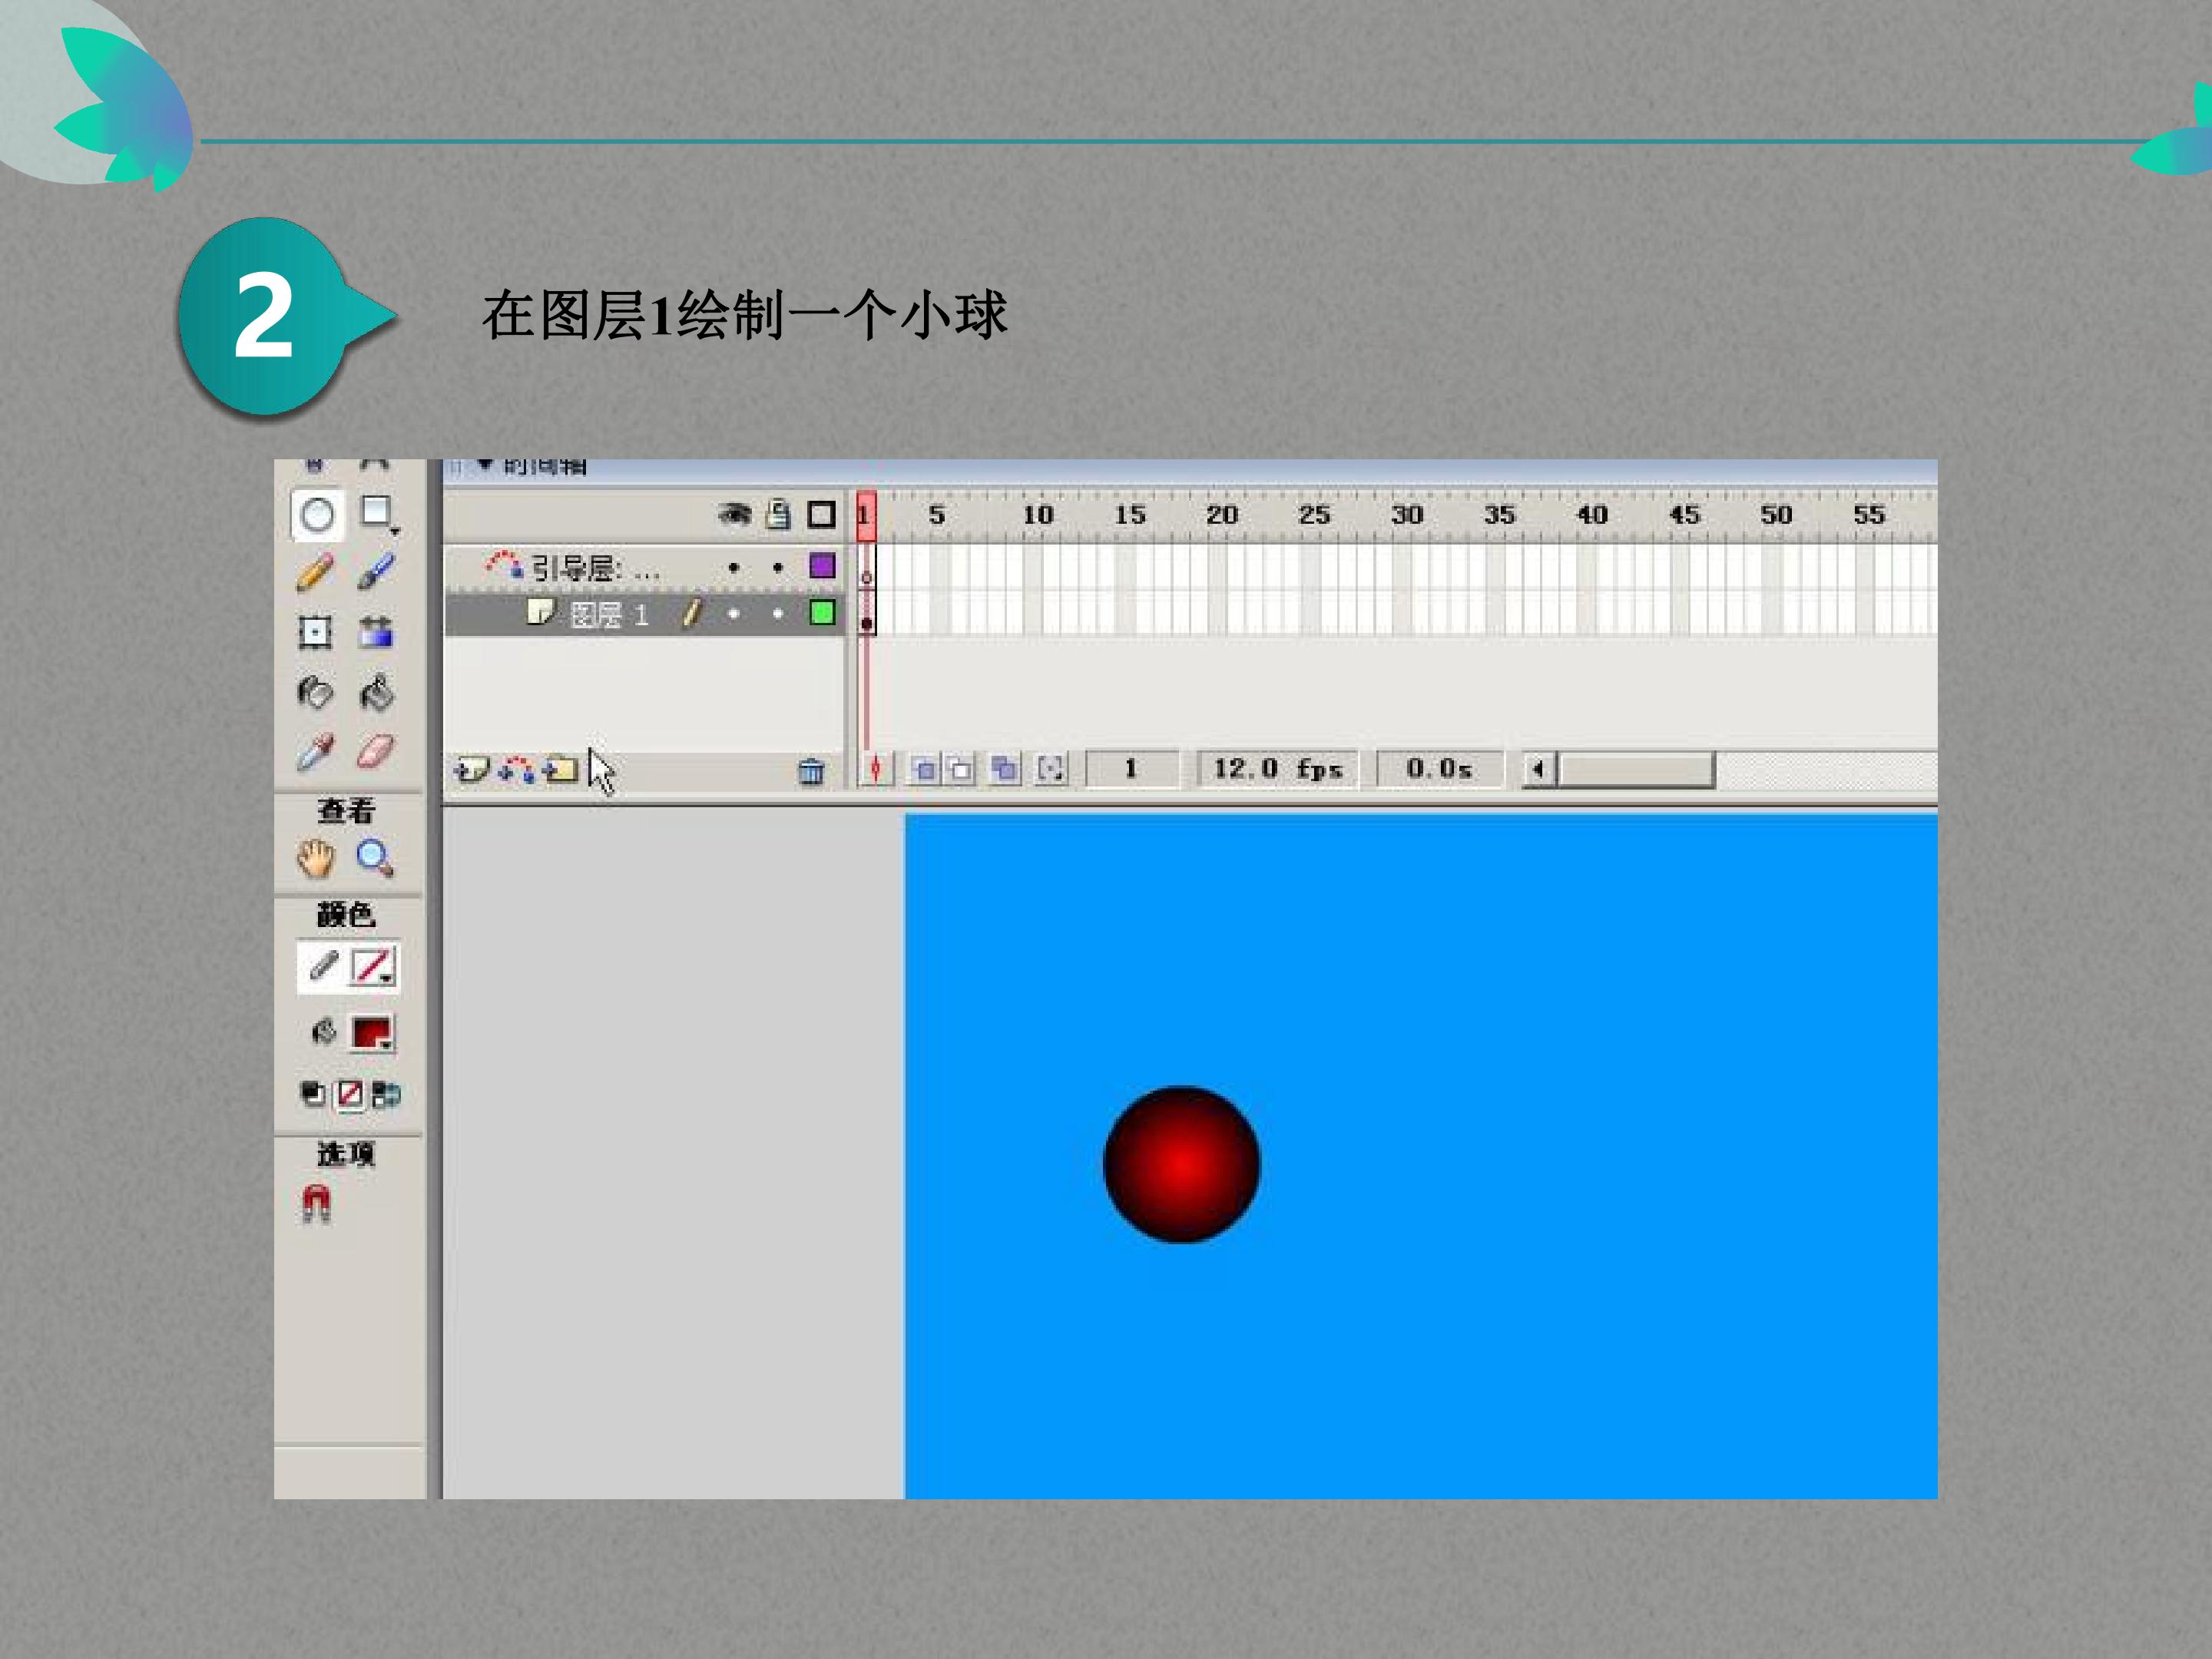Image resolution: width=2212 pixels, height=1659 pixels.
Task: Toggle lock dot of 引导层 layer
Action: point(778,568)
